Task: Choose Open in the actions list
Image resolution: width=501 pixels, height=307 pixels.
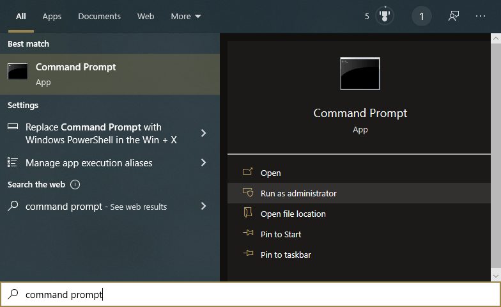Action: [359, 173]
